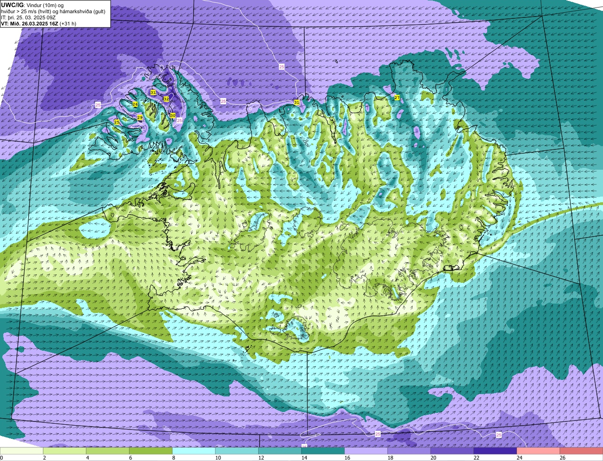This screenshot has height=461, width=603.
Task: Click the legend scale label 24
Action: (x=520, y=457)
